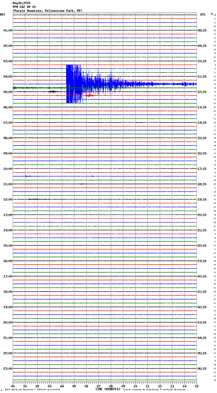Select the 11:00 MST hour label
This screenshot has height=393, width=217.
coord(8,184)
